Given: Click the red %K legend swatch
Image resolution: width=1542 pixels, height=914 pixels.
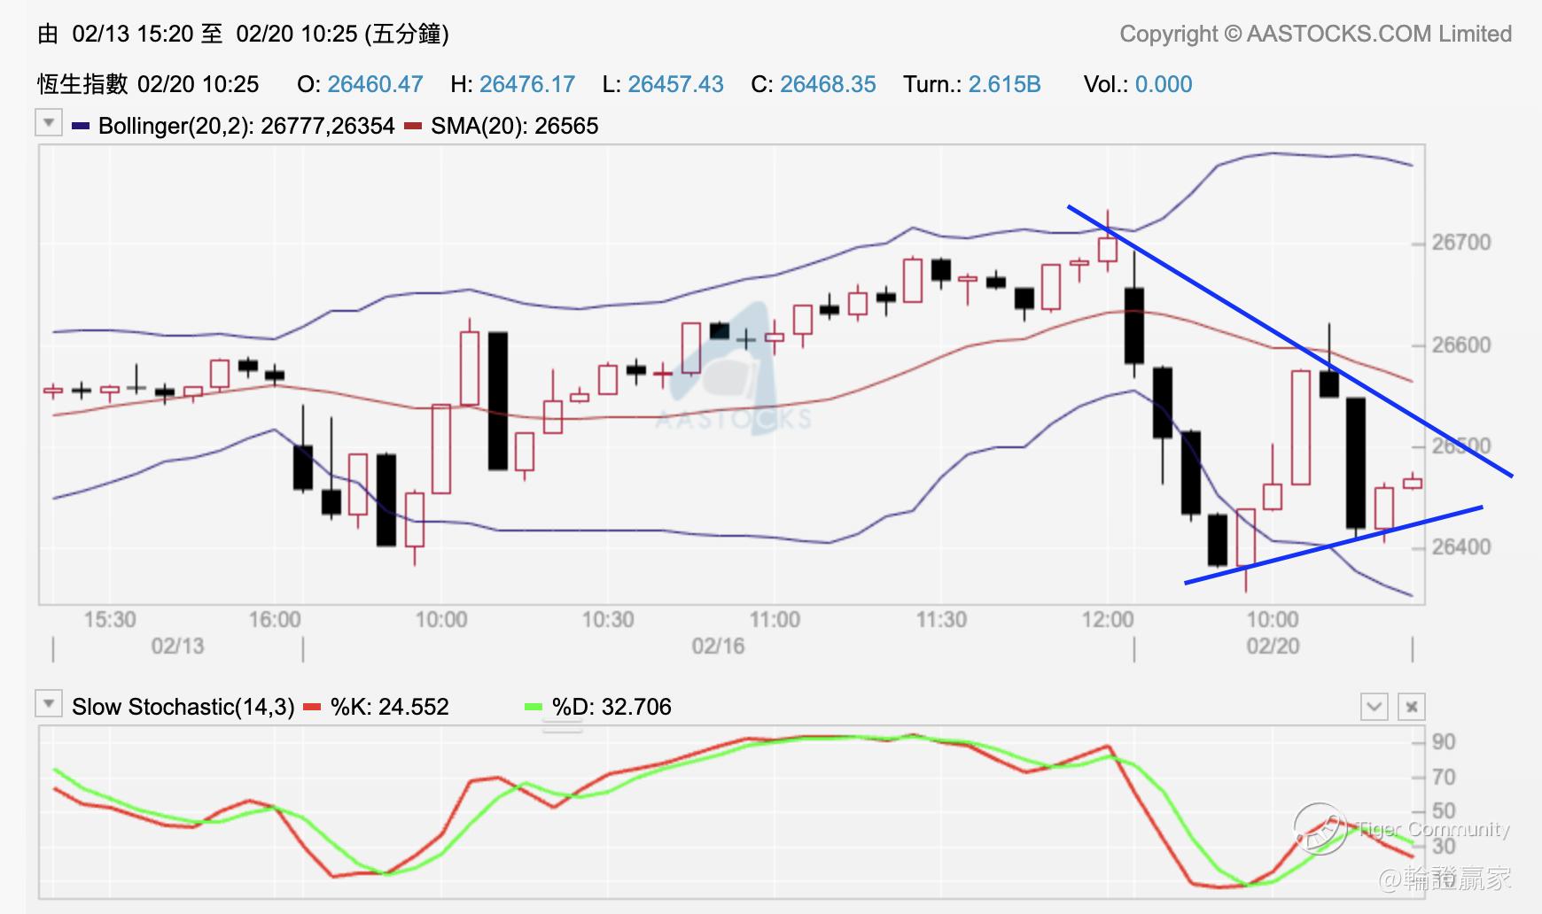Looking at the screenshot, I should pyautogui.click(x=312, y=707).
